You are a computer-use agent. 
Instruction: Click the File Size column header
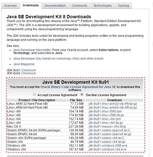click(x=76, y=100)
